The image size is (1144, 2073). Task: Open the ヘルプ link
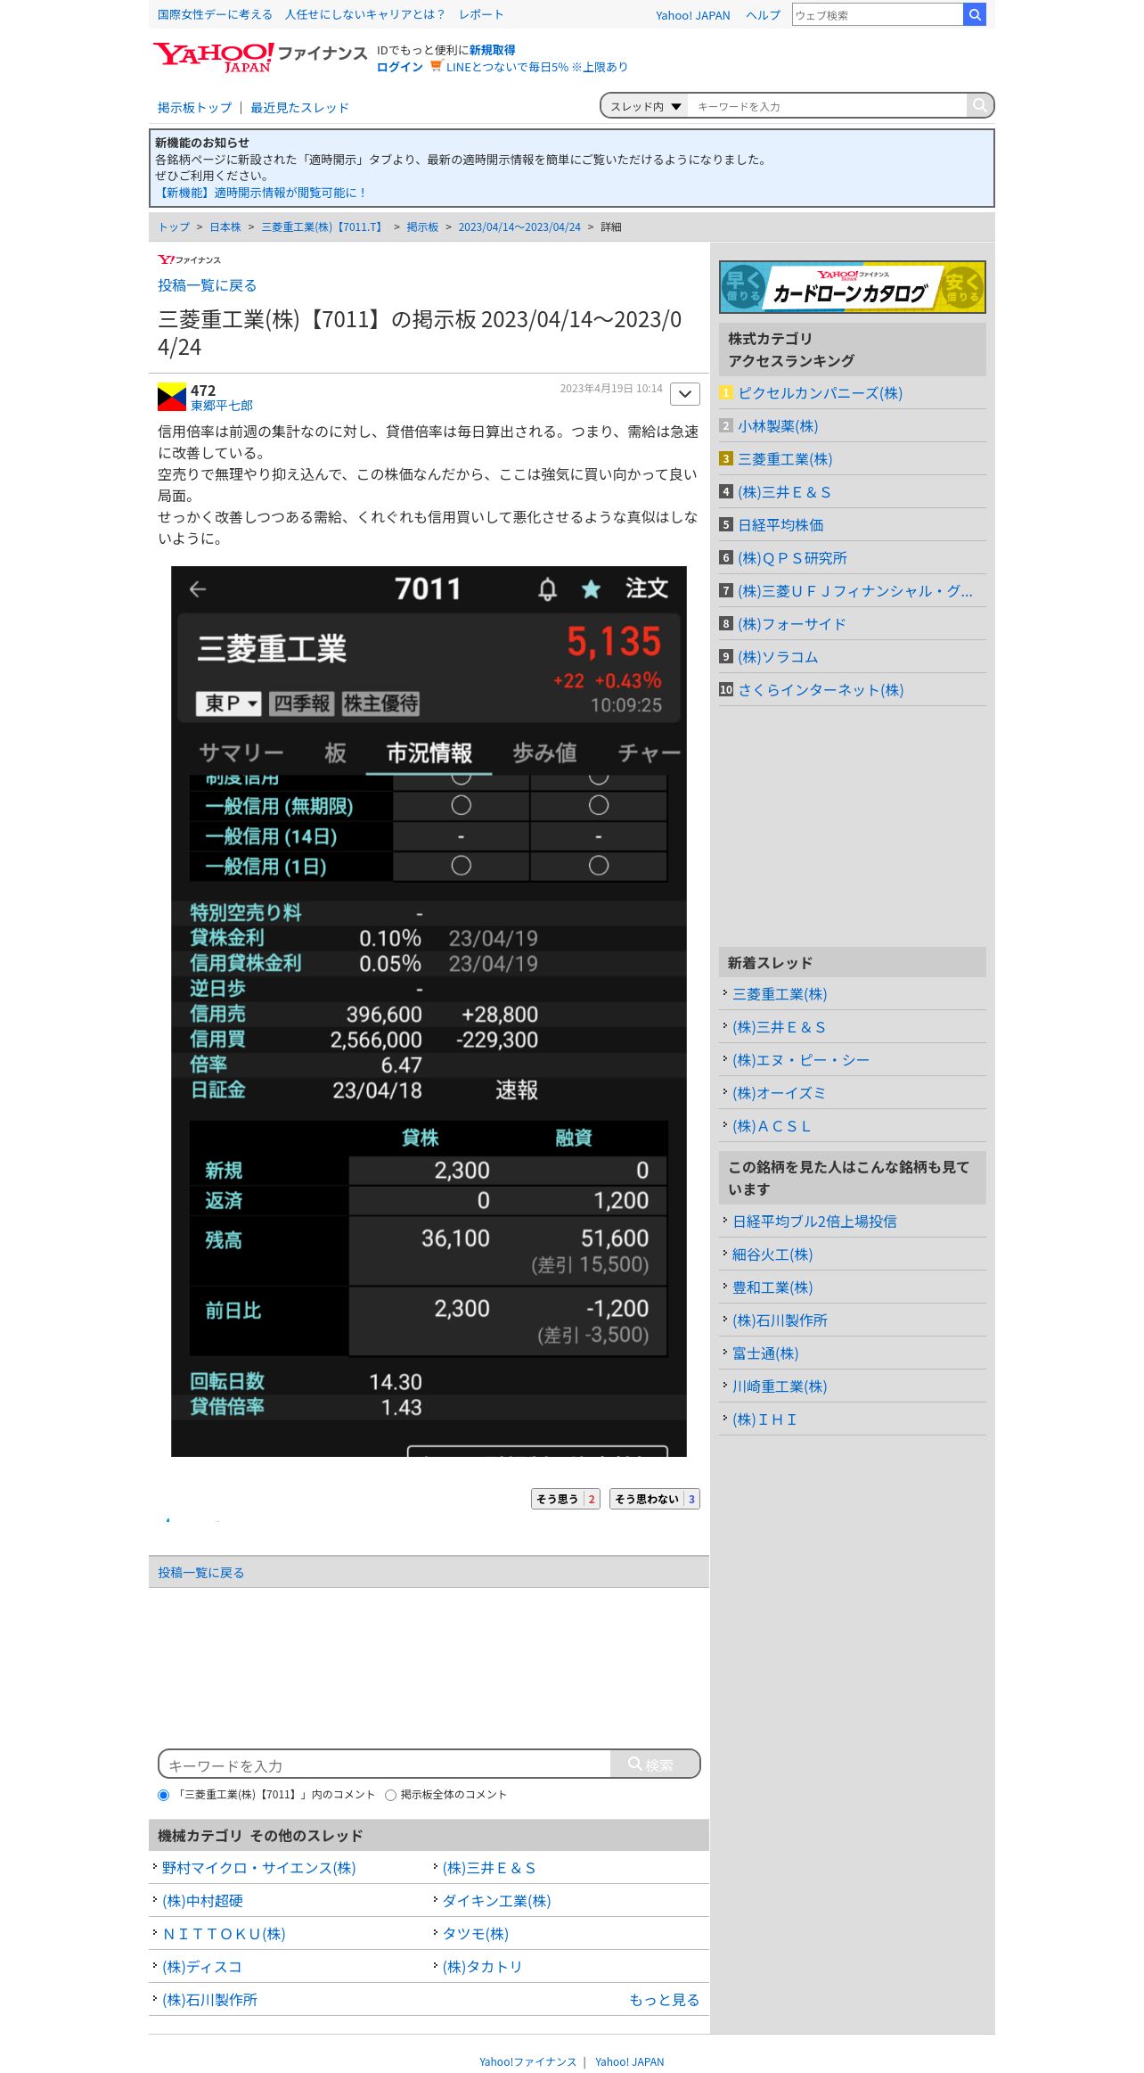(x=764, y=15)
